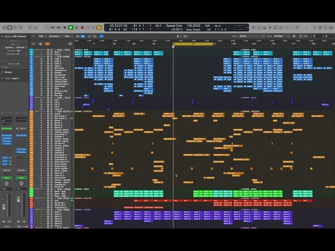This screenshot has height=251, width=335.
Task: Toggle the yellow Cycle mode button
Action: tap(99, 28)
